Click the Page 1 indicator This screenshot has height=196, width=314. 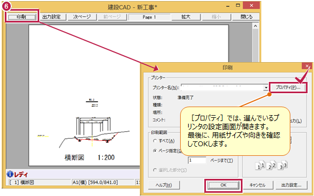tap(149, 17)
